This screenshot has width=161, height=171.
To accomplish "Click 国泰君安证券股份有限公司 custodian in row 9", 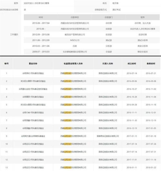I will 108,136.
